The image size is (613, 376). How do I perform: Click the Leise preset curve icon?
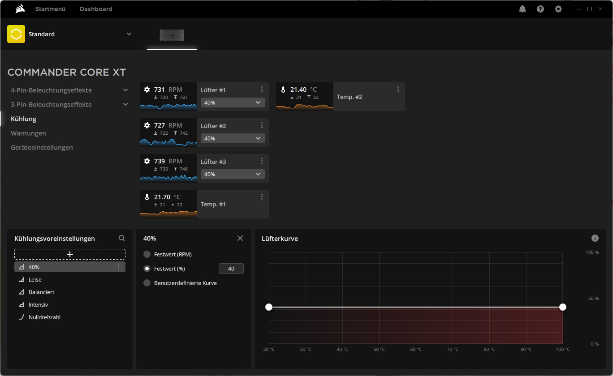[x=22, y=279]
